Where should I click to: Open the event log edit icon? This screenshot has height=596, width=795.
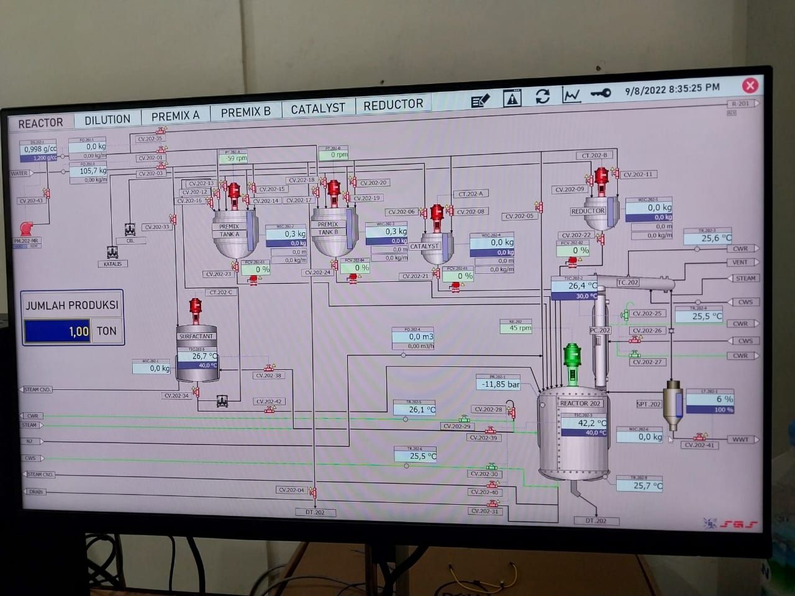click(x=481, y=98)
